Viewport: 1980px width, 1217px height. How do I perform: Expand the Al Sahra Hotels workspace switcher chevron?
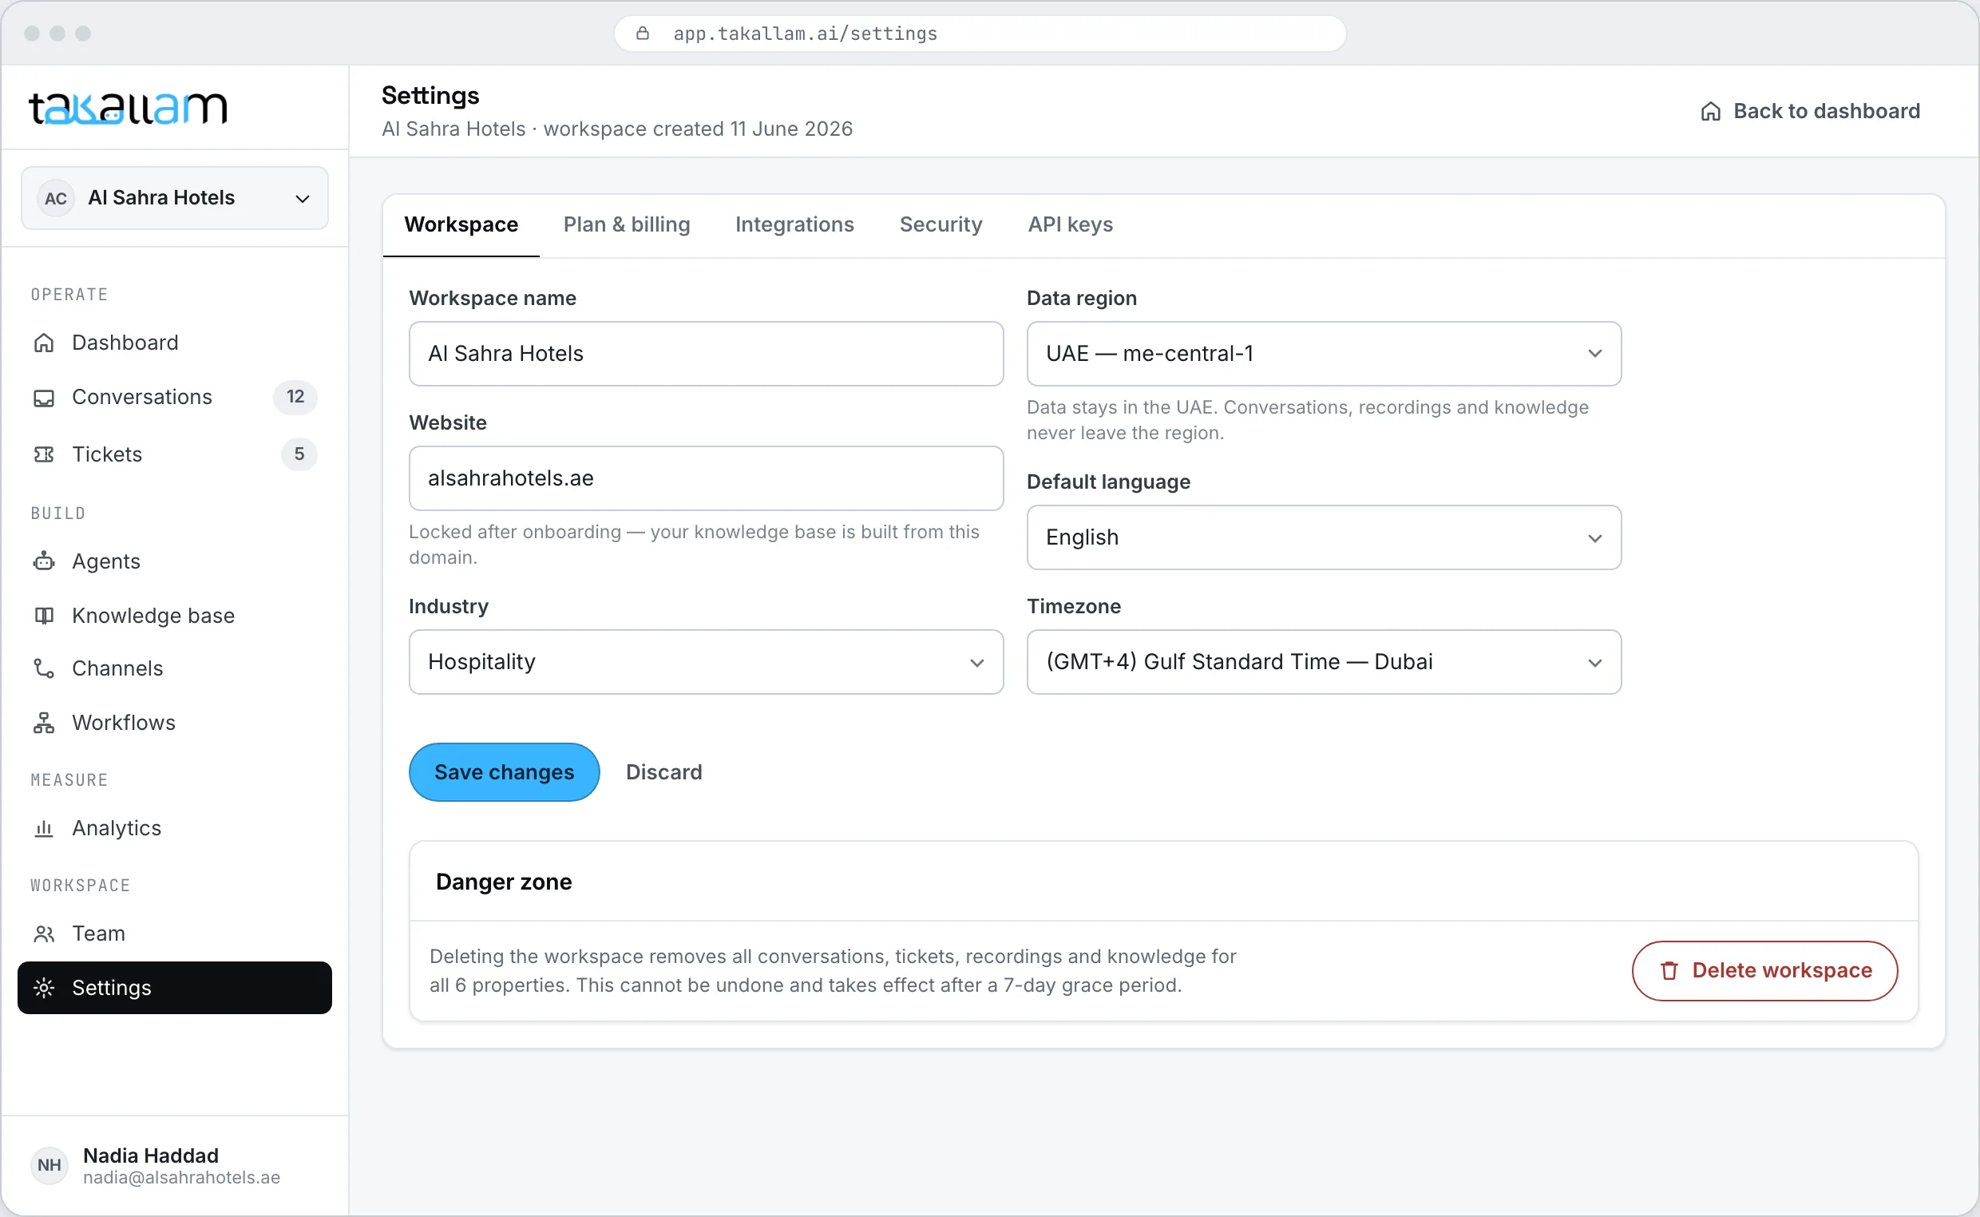(302, 199)
